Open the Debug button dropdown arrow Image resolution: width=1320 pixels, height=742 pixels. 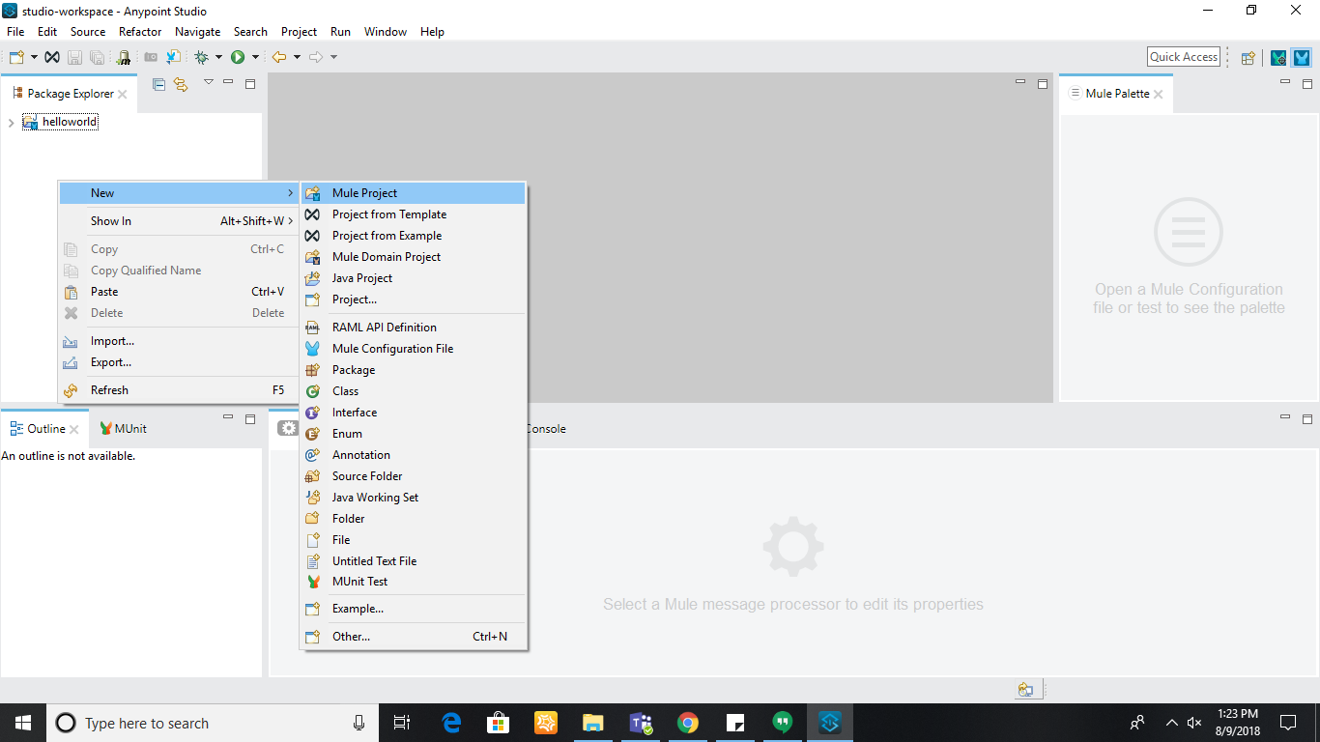click(218, 57)
